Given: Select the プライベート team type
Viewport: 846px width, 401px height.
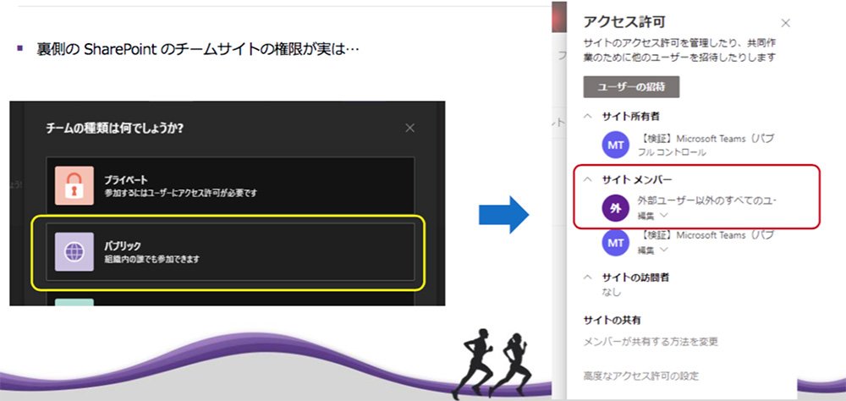Looking at the screenshot, I should click(230, 185).
